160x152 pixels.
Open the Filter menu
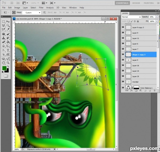pos(41,8)
